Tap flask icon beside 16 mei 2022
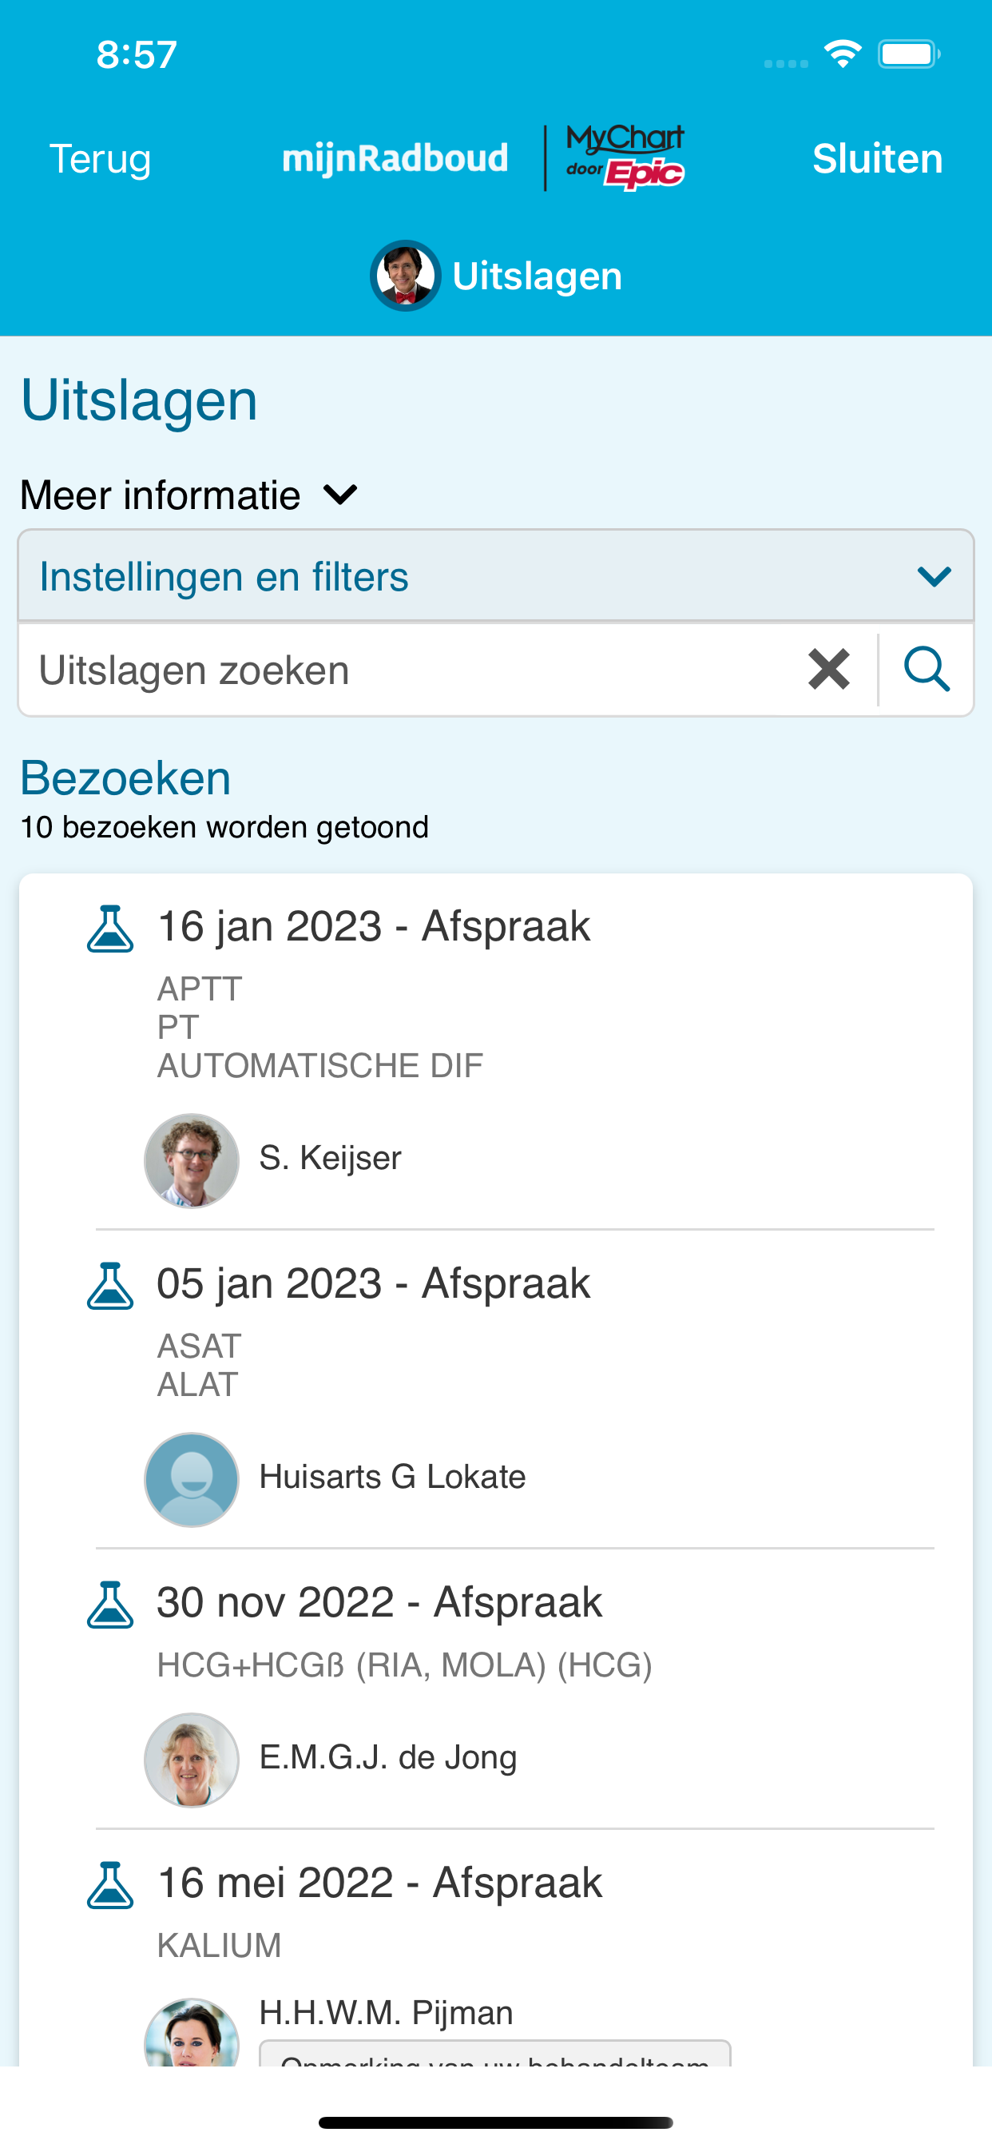 pos(110,1885)
